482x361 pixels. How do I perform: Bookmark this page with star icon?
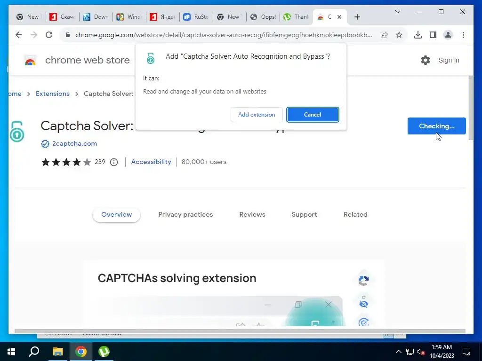click(x=399, y=35)
